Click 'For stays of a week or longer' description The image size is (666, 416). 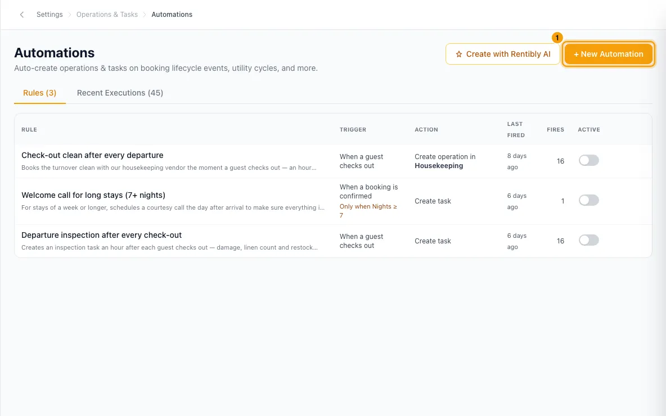pos(173,207)
